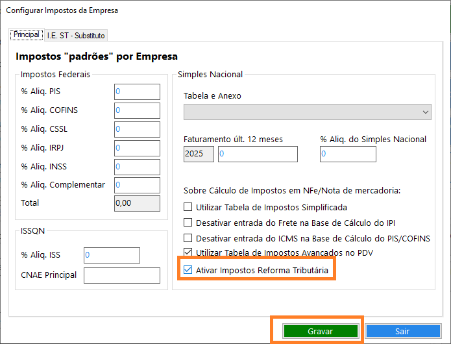451x344 pixels.
Task: Enable Utilizar Tabela de Impostos Simplificada
Action: coord(188,208)
